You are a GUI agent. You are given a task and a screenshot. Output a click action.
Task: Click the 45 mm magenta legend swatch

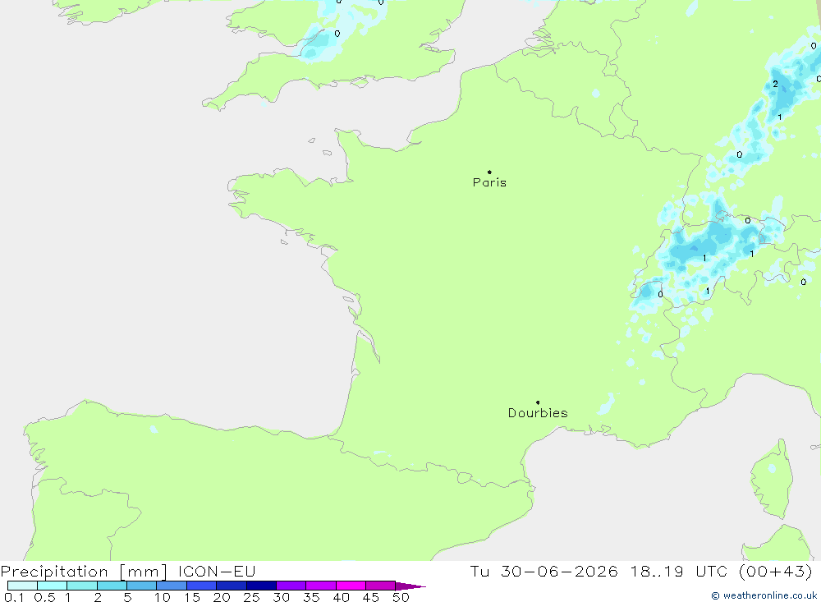tap(380, 586)
